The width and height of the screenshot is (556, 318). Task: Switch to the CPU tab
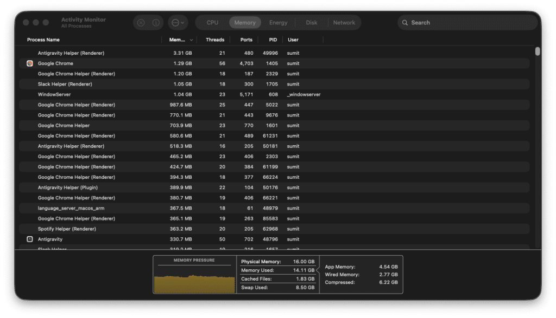[212, 23]
